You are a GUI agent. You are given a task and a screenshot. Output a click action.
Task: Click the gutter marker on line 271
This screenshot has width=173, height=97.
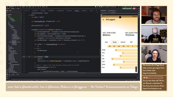pos(29,57)
